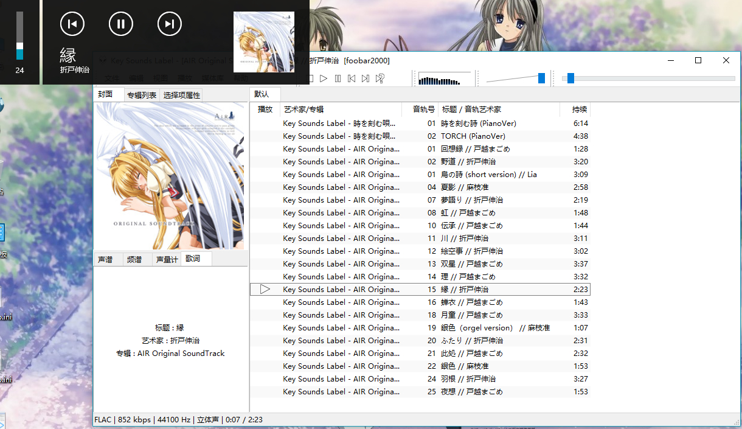Select track 虹 // 戸越まごめ
Viewport: 742px width, 429px height.
[420, 213]
